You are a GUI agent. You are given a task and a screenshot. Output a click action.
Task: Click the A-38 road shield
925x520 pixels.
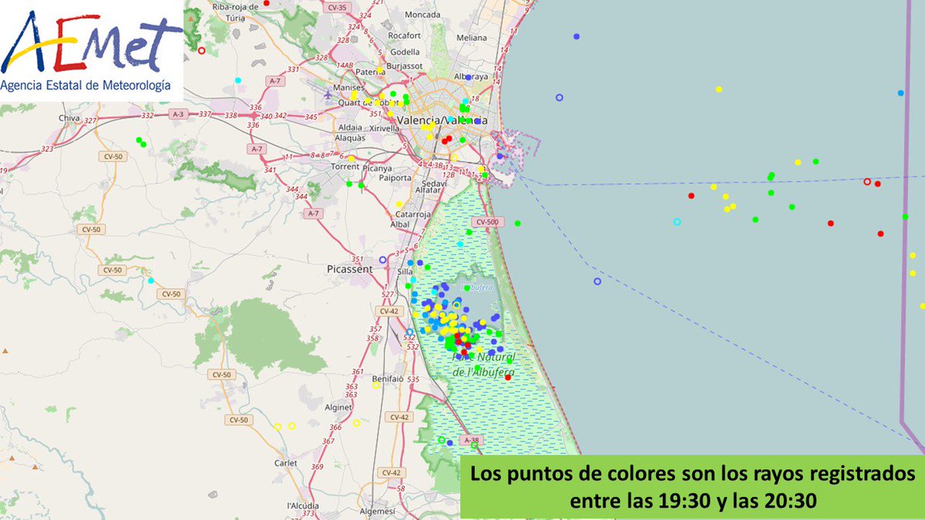[471, 440]
